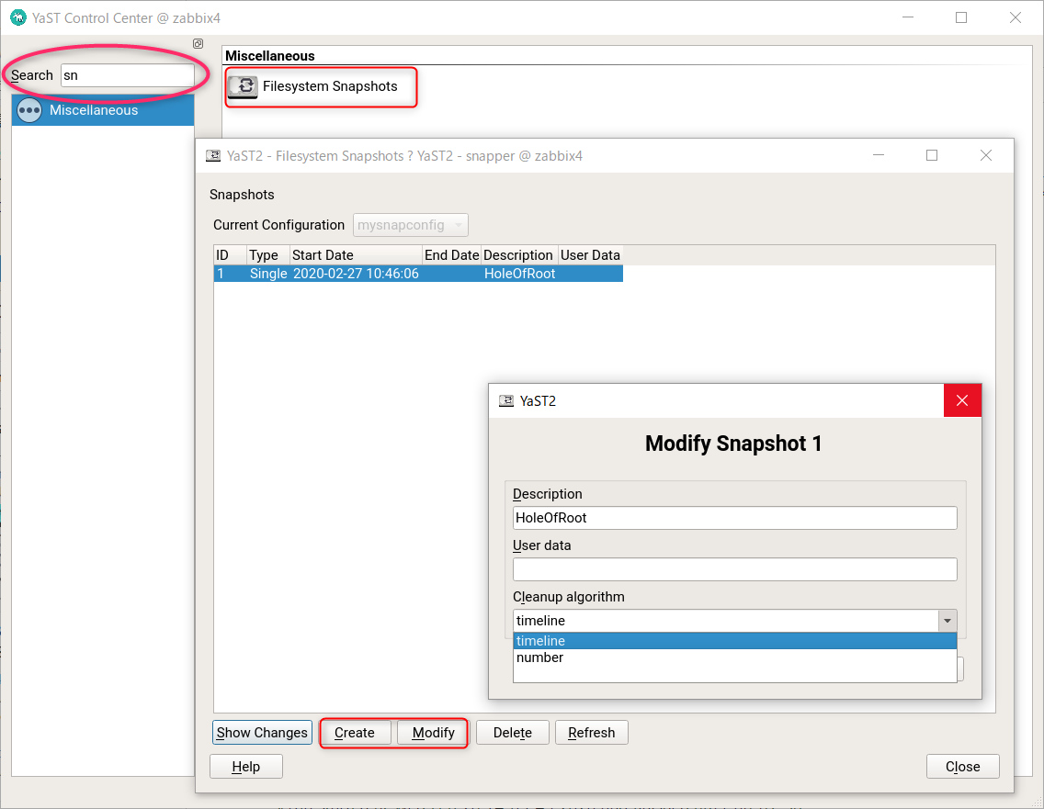1044x809 pixels.
Task: Sort snapshots by User Data column header
Action: pos(590,255)
